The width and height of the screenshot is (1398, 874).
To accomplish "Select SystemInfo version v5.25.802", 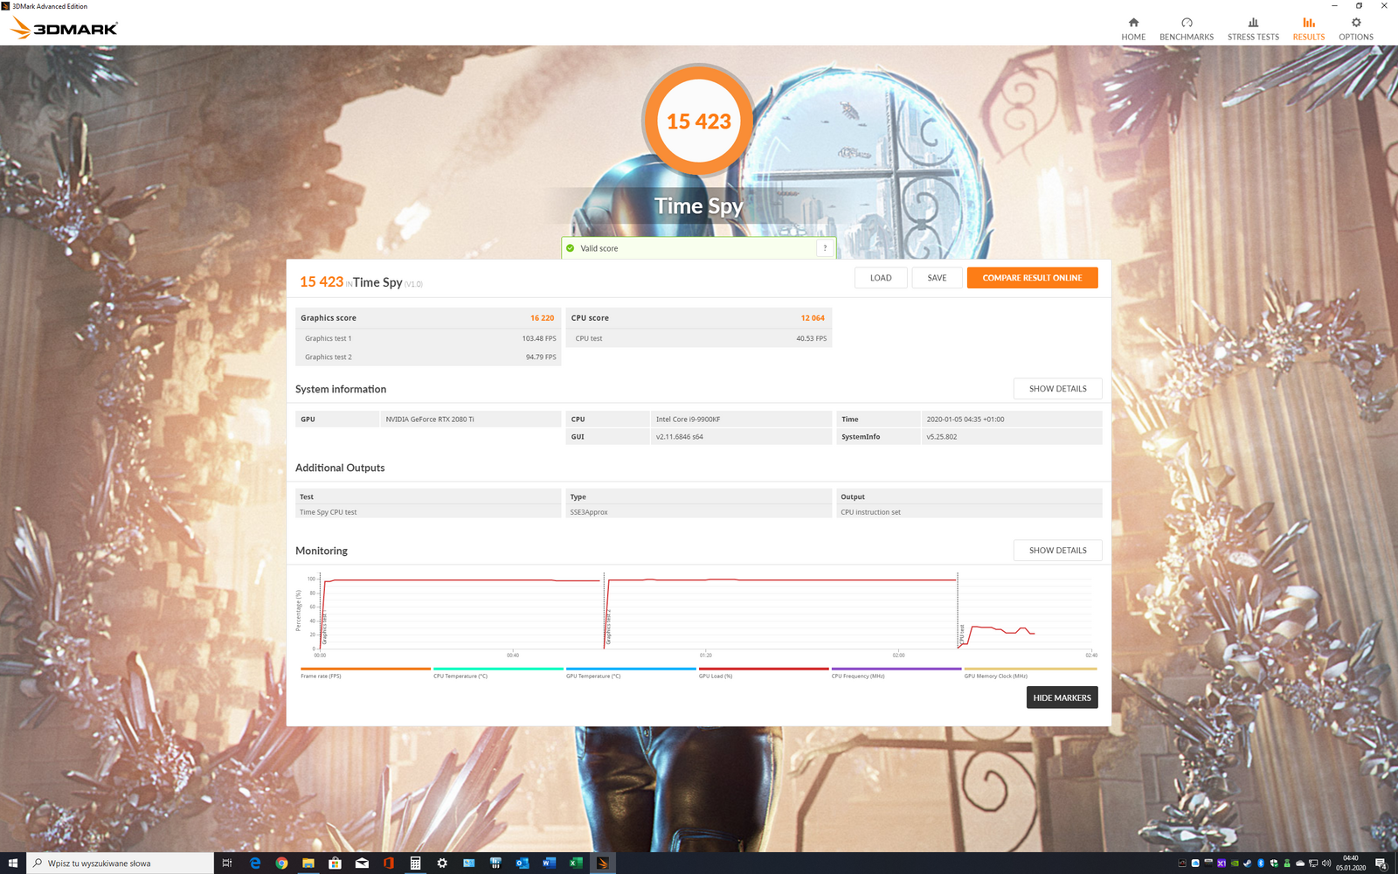I will click(1012, 437).
